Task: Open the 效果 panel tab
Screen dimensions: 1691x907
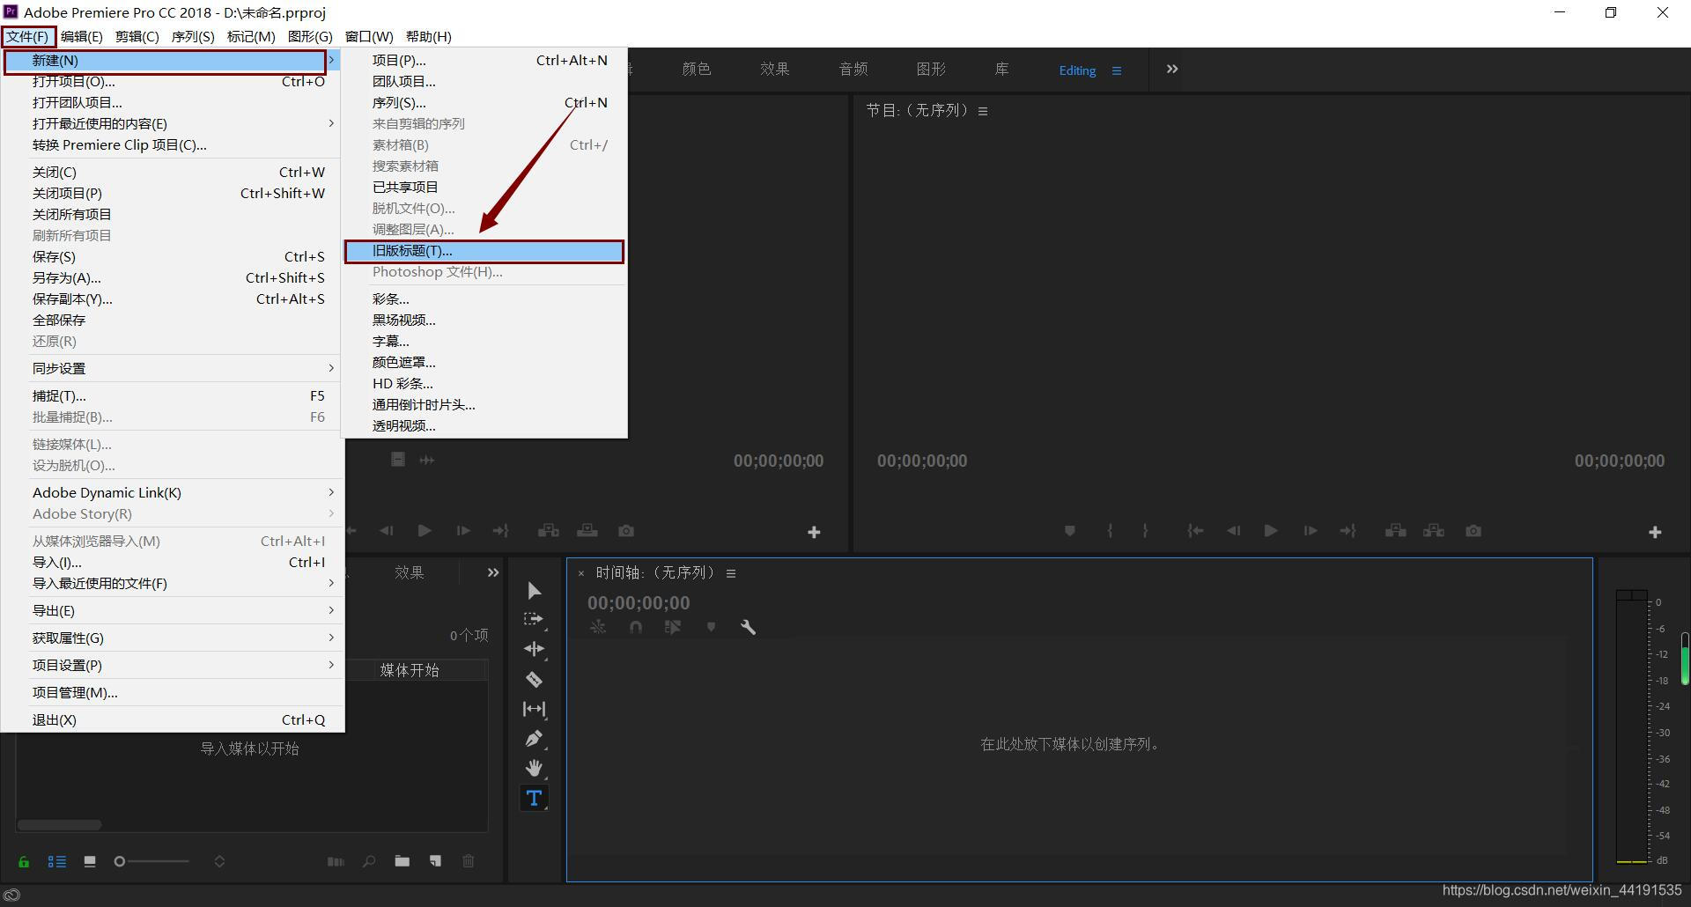Action: point(409,572)
